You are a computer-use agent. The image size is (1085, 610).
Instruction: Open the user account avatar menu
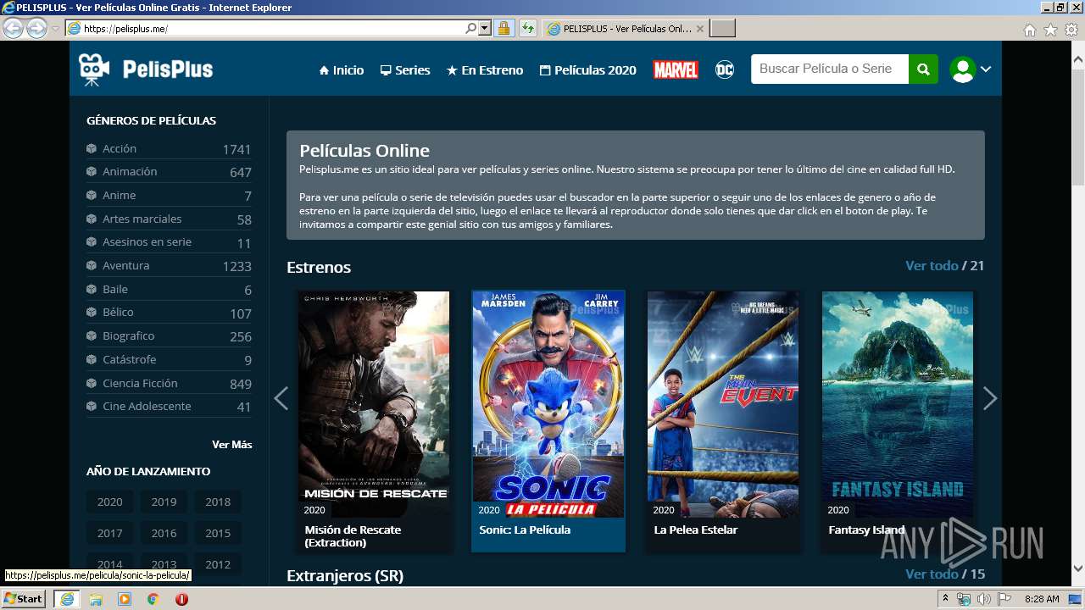(971, 69)
